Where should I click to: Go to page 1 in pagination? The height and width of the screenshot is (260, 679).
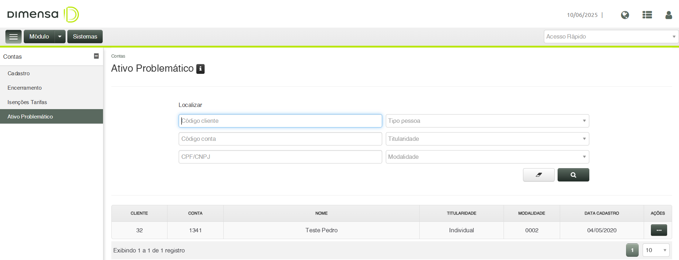pos(632,250)
